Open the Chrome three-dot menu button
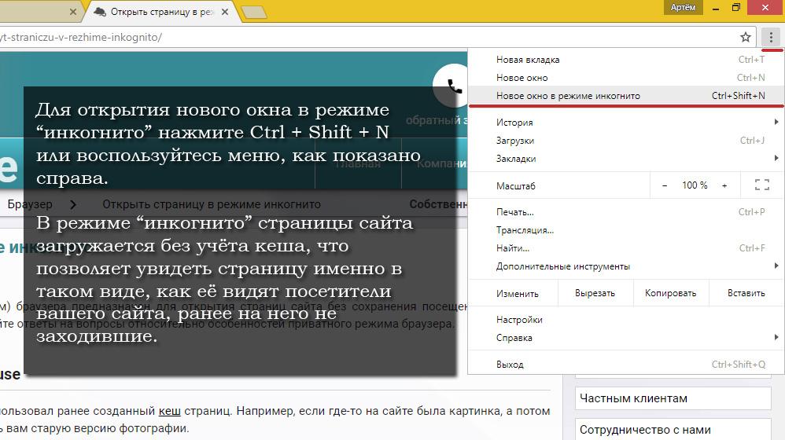 pos(771,37)
